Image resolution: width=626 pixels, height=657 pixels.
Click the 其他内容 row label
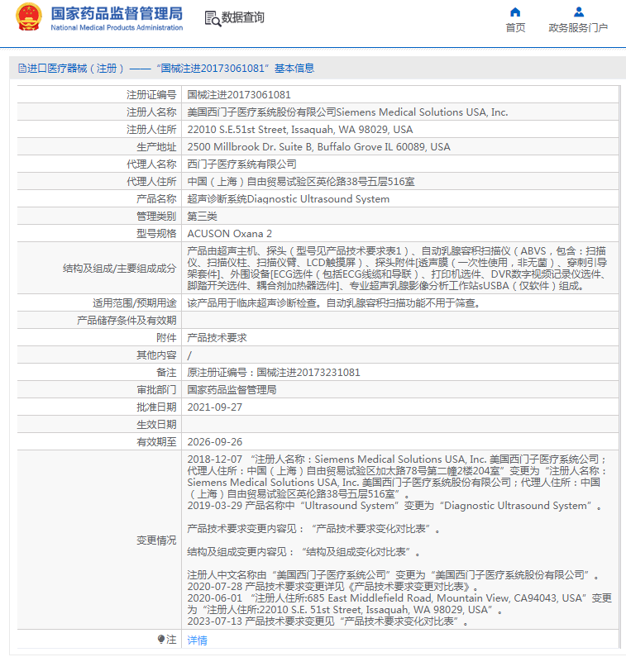click(156, 355)
